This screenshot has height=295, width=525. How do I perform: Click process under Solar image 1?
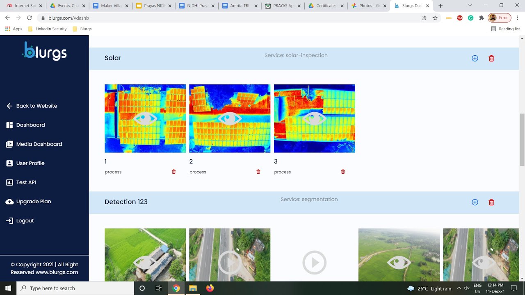coord(113,172)
